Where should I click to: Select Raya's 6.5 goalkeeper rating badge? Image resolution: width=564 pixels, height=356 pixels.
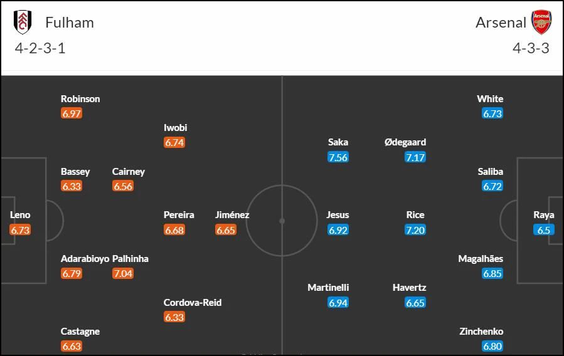[x=543, y=230]
